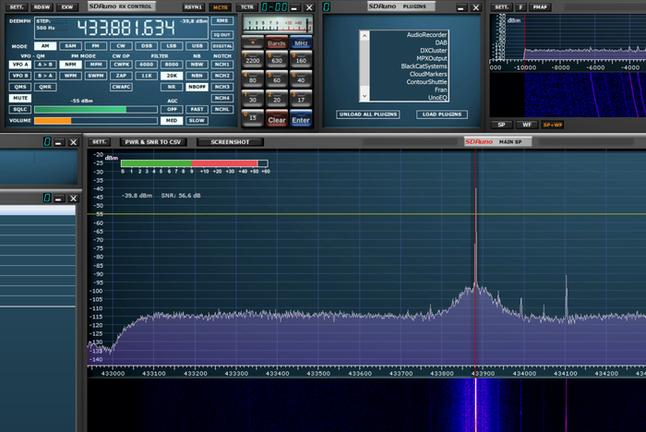The width and height of the screenshot is (646, 432).
Task: Select LSB demodulation mode
Action: 172,46
